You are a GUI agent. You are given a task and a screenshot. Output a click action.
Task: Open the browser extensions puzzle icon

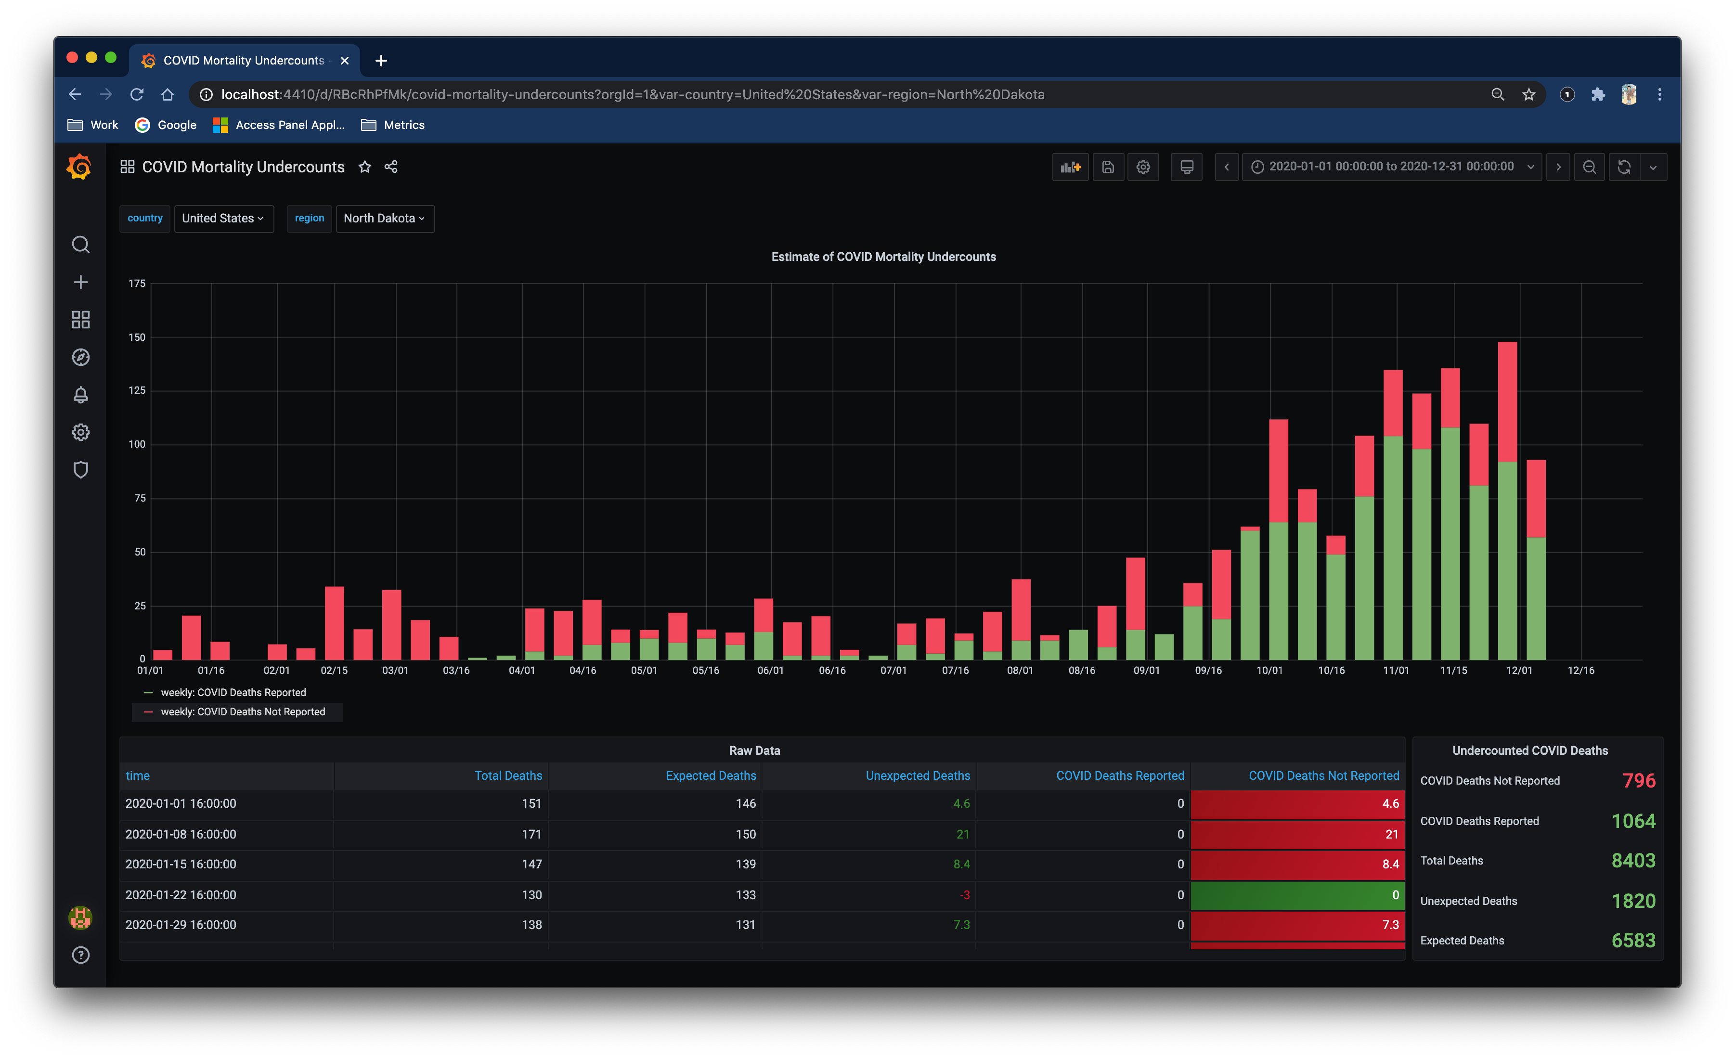[x=1598, y=94]
